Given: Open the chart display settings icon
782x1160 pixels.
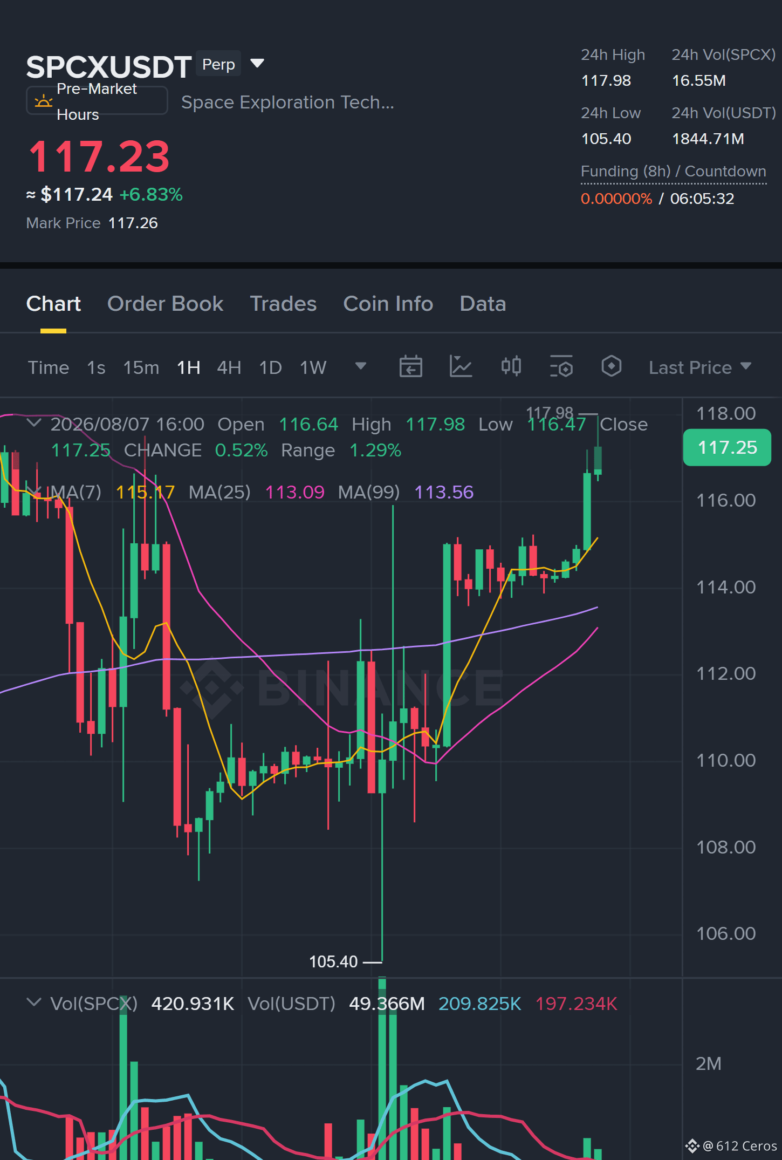Looking at the screenshot, I should click(x=561, y=367).
